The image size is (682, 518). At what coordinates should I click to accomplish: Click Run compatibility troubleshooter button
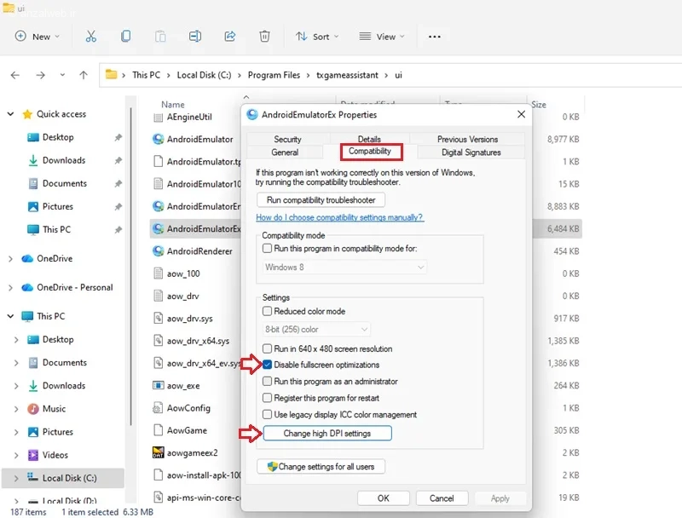click(x=321, y=200)
